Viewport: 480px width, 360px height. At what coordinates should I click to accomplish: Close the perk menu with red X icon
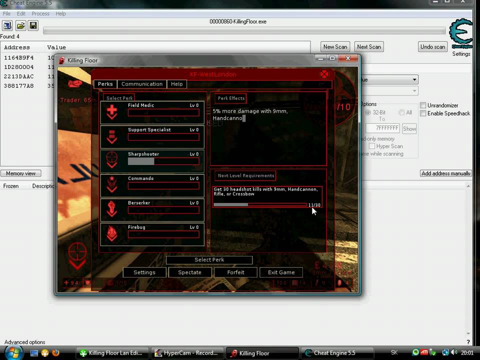[324, 74]
